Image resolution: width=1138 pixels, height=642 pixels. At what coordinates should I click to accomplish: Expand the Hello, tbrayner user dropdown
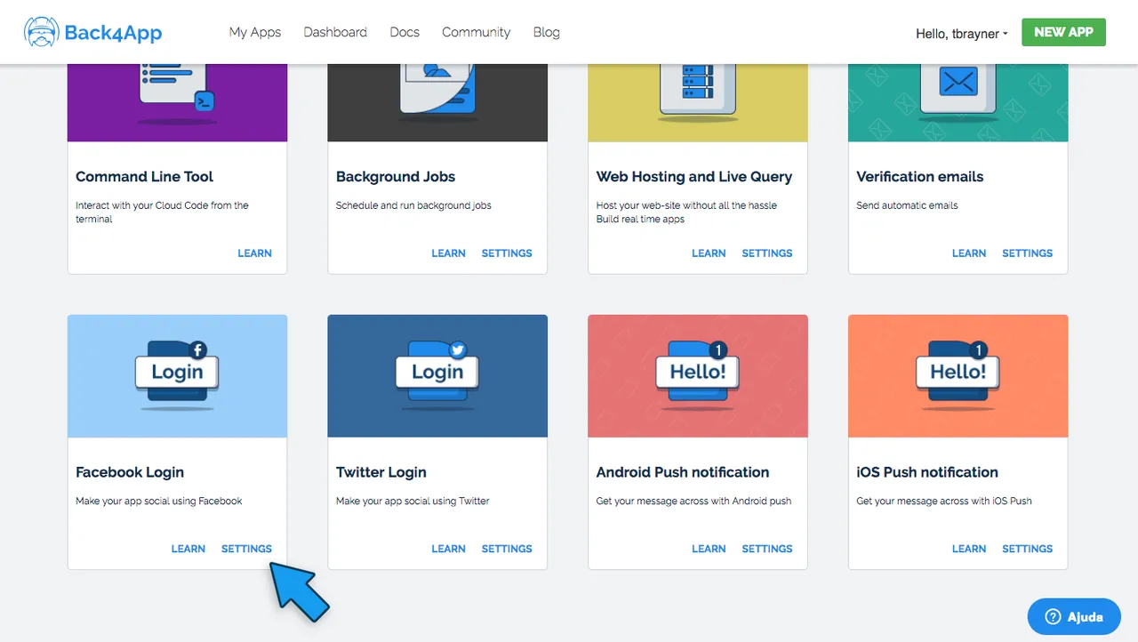(961, 34)
